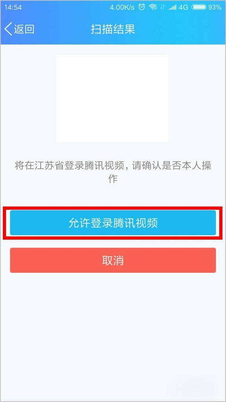Tap the back chevron arrow icon
This screenshot has height=402, width=226.
point(8,29)
